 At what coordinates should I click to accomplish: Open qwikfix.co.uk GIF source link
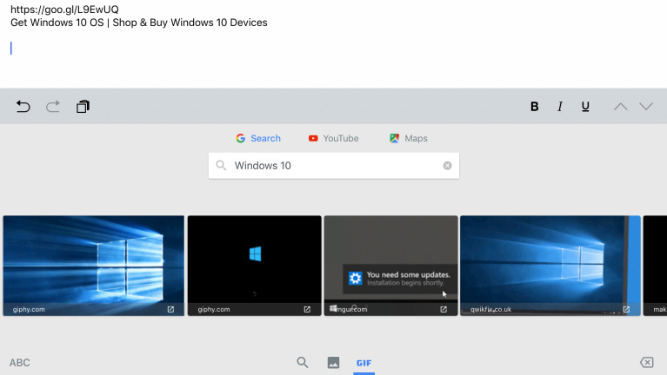coord(626,309)
